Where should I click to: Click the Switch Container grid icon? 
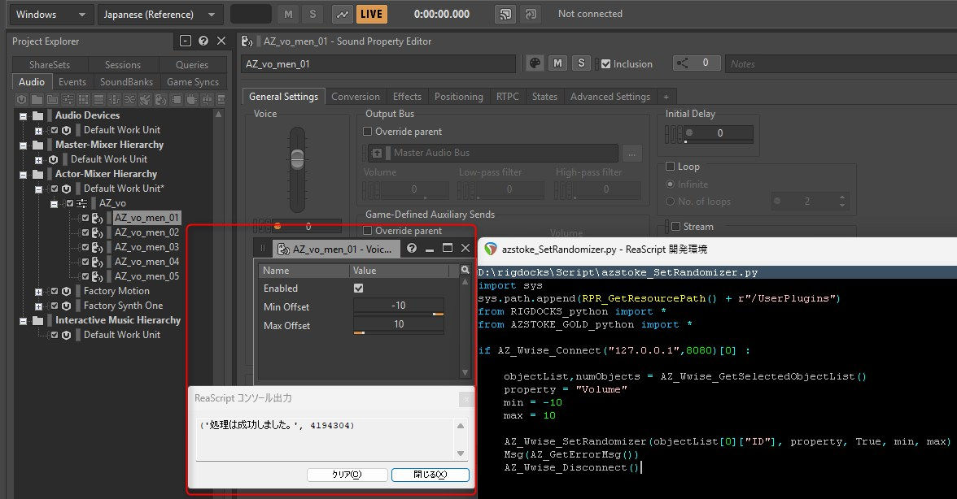pos(84,99)
